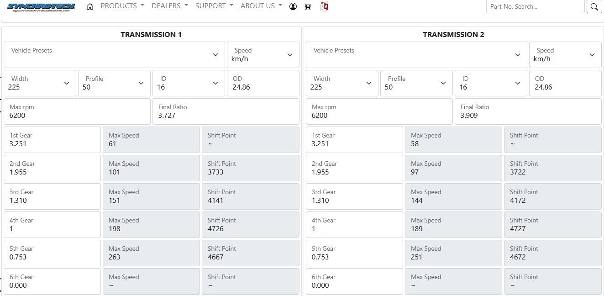
Task: Open the shopping cart
Action: click(308, 6)
